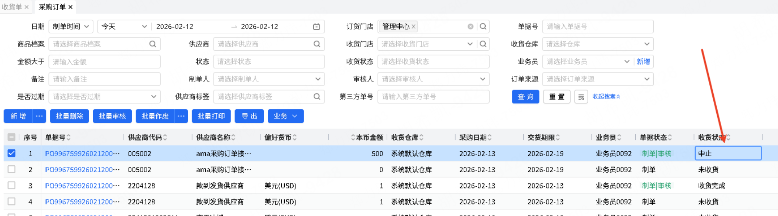The image size is (778, 216).
Task: Click search icon beside 订货门店 field
Action: click(483, 27)
